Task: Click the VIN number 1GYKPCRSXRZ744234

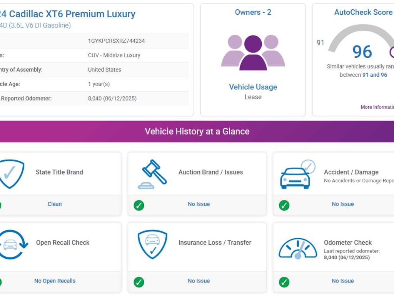Action: click(x=116, y=41)
